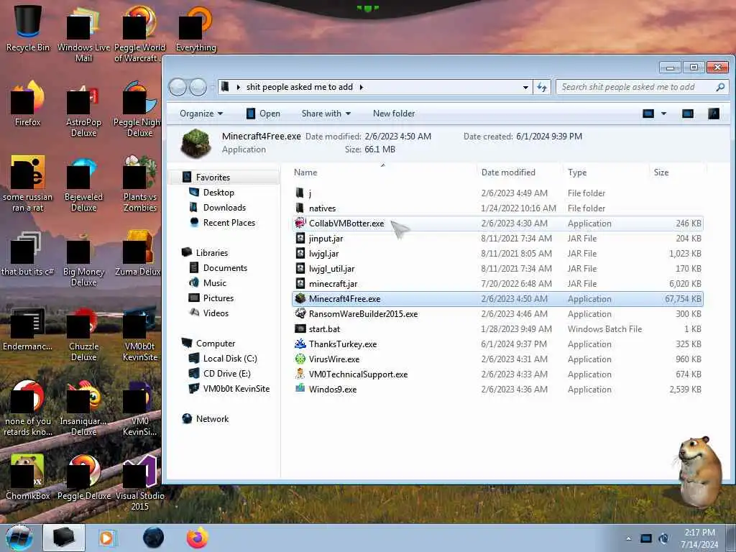The image size is (736, 552).
Task: Expand breadcrumb arrow after folder name
Action: pyautogui.click(x=362, y=87)
